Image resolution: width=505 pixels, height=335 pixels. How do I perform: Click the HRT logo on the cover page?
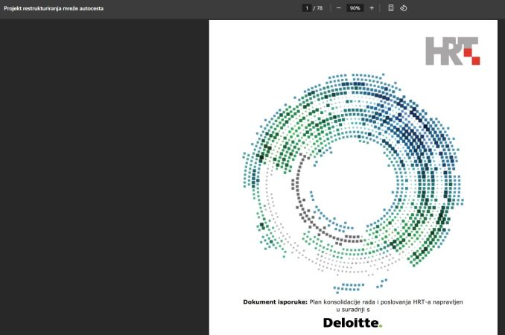tap(451, 50)
